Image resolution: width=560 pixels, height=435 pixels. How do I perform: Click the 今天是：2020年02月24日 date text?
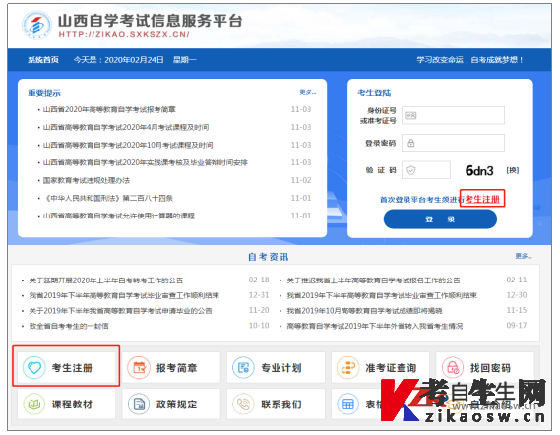click(x=118, y=60)
